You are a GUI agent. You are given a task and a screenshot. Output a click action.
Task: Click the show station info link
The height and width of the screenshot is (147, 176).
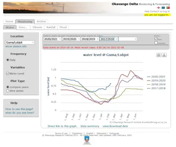pyautogui.click(x=16, y=47)
